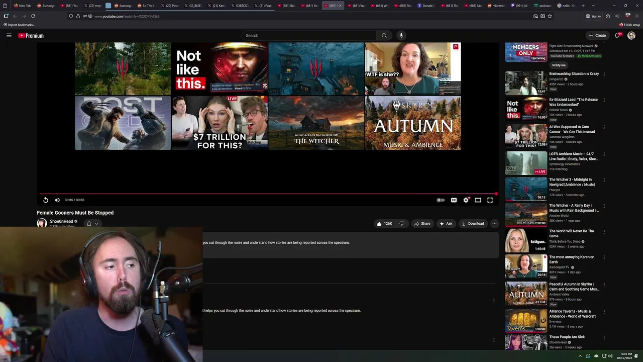643x362 pixels.
Task: Go back in browser history
Action: [15, 16]
